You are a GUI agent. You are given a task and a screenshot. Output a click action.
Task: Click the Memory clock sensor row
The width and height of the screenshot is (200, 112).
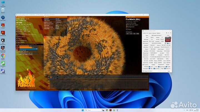click(x=55, y=22)
